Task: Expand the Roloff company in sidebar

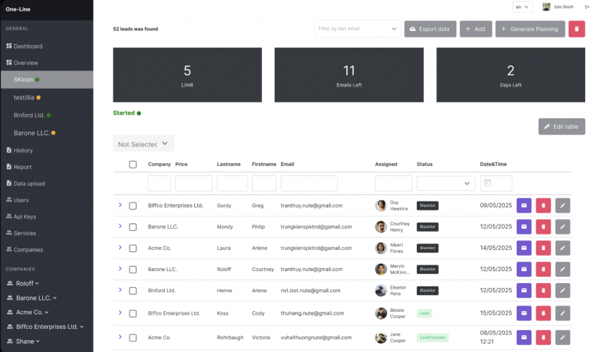Action: 23,283
